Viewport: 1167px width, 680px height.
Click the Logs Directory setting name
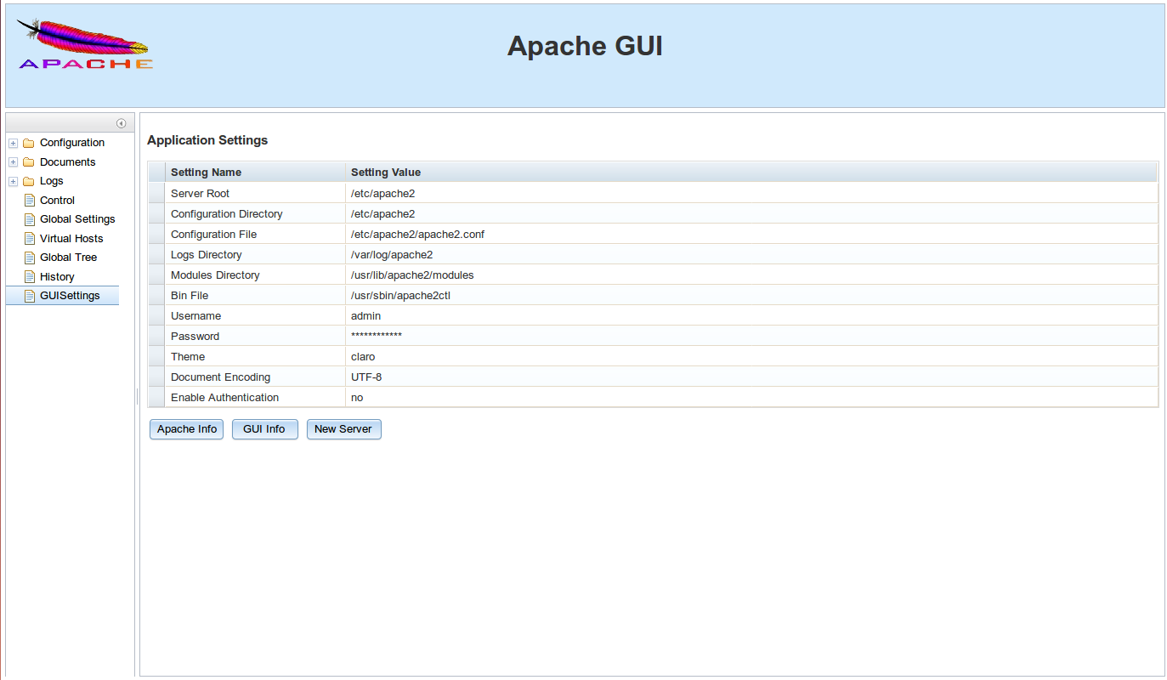pos(206,255)
